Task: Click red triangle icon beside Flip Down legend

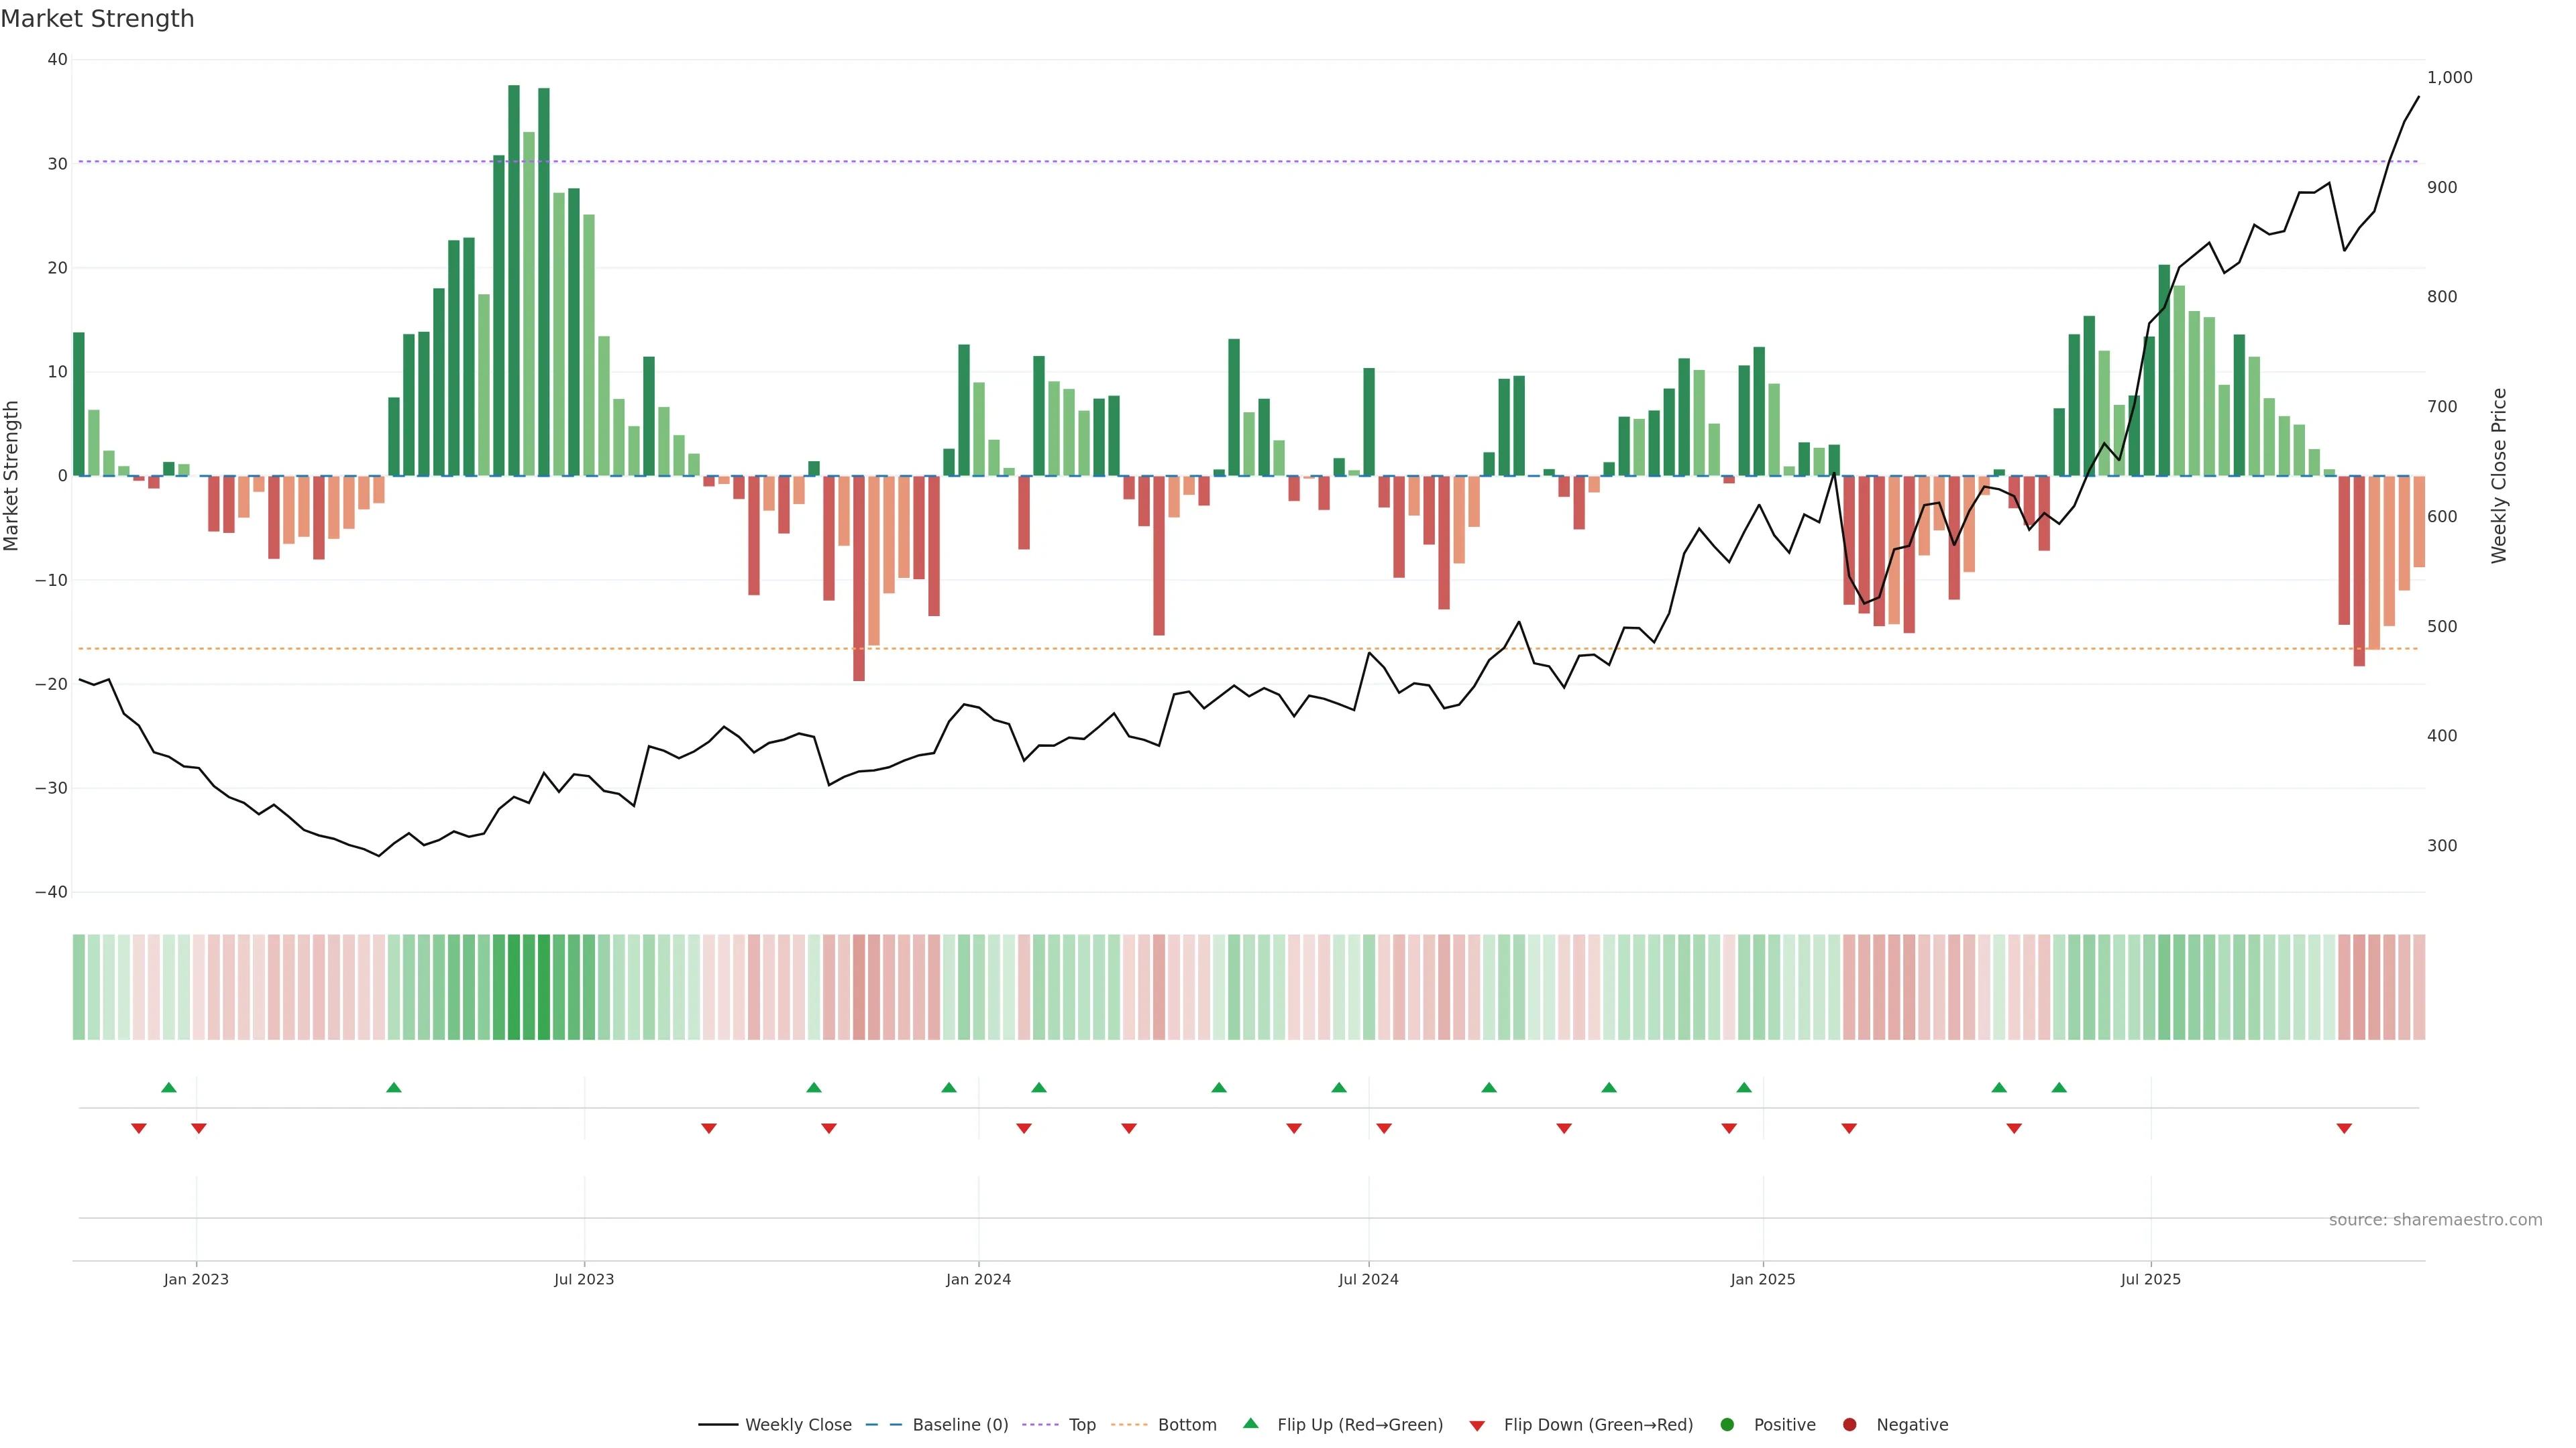Action: (1477, 1426)
